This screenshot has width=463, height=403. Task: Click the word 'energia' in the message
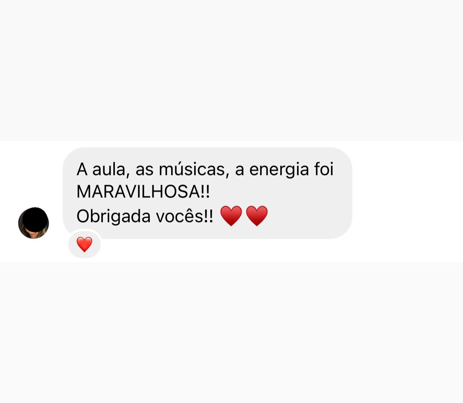pos(279,170)
